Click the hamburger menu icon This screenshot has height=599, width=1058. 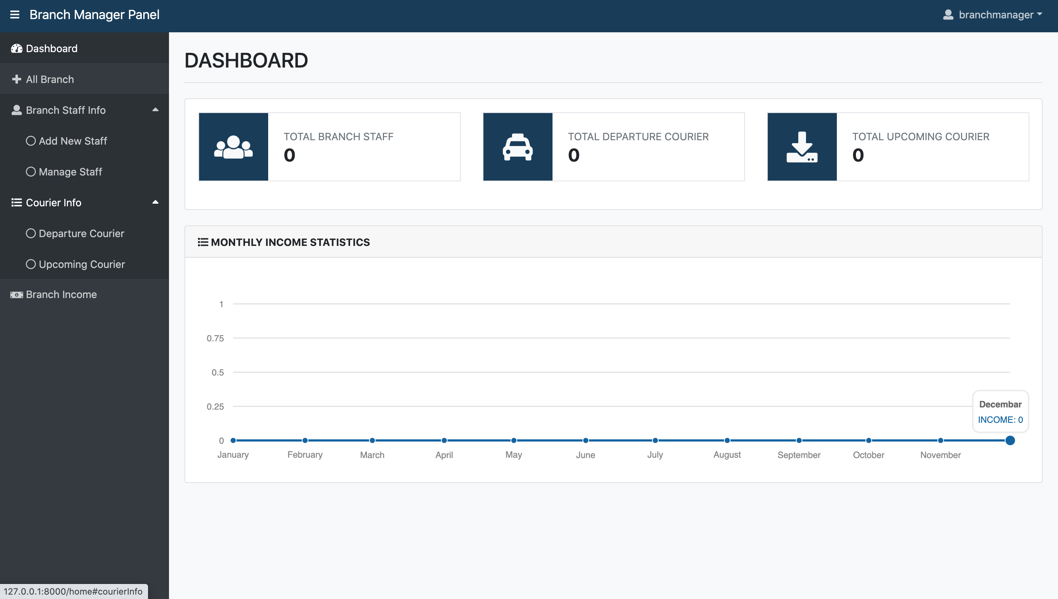point(15,15)
